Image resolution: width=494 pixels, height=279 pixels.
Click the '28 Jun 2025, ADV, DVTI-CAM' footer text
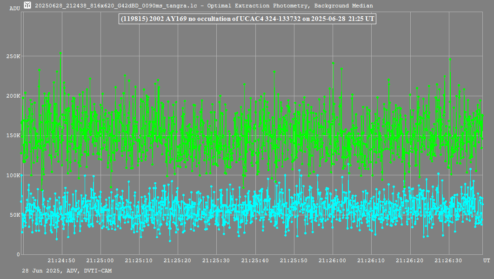tap(67, 271)
